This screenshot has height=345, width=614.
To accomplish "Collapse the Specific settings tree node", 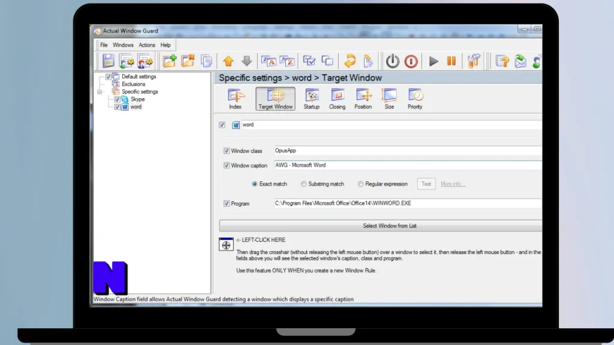I will (x=100, y=92).
